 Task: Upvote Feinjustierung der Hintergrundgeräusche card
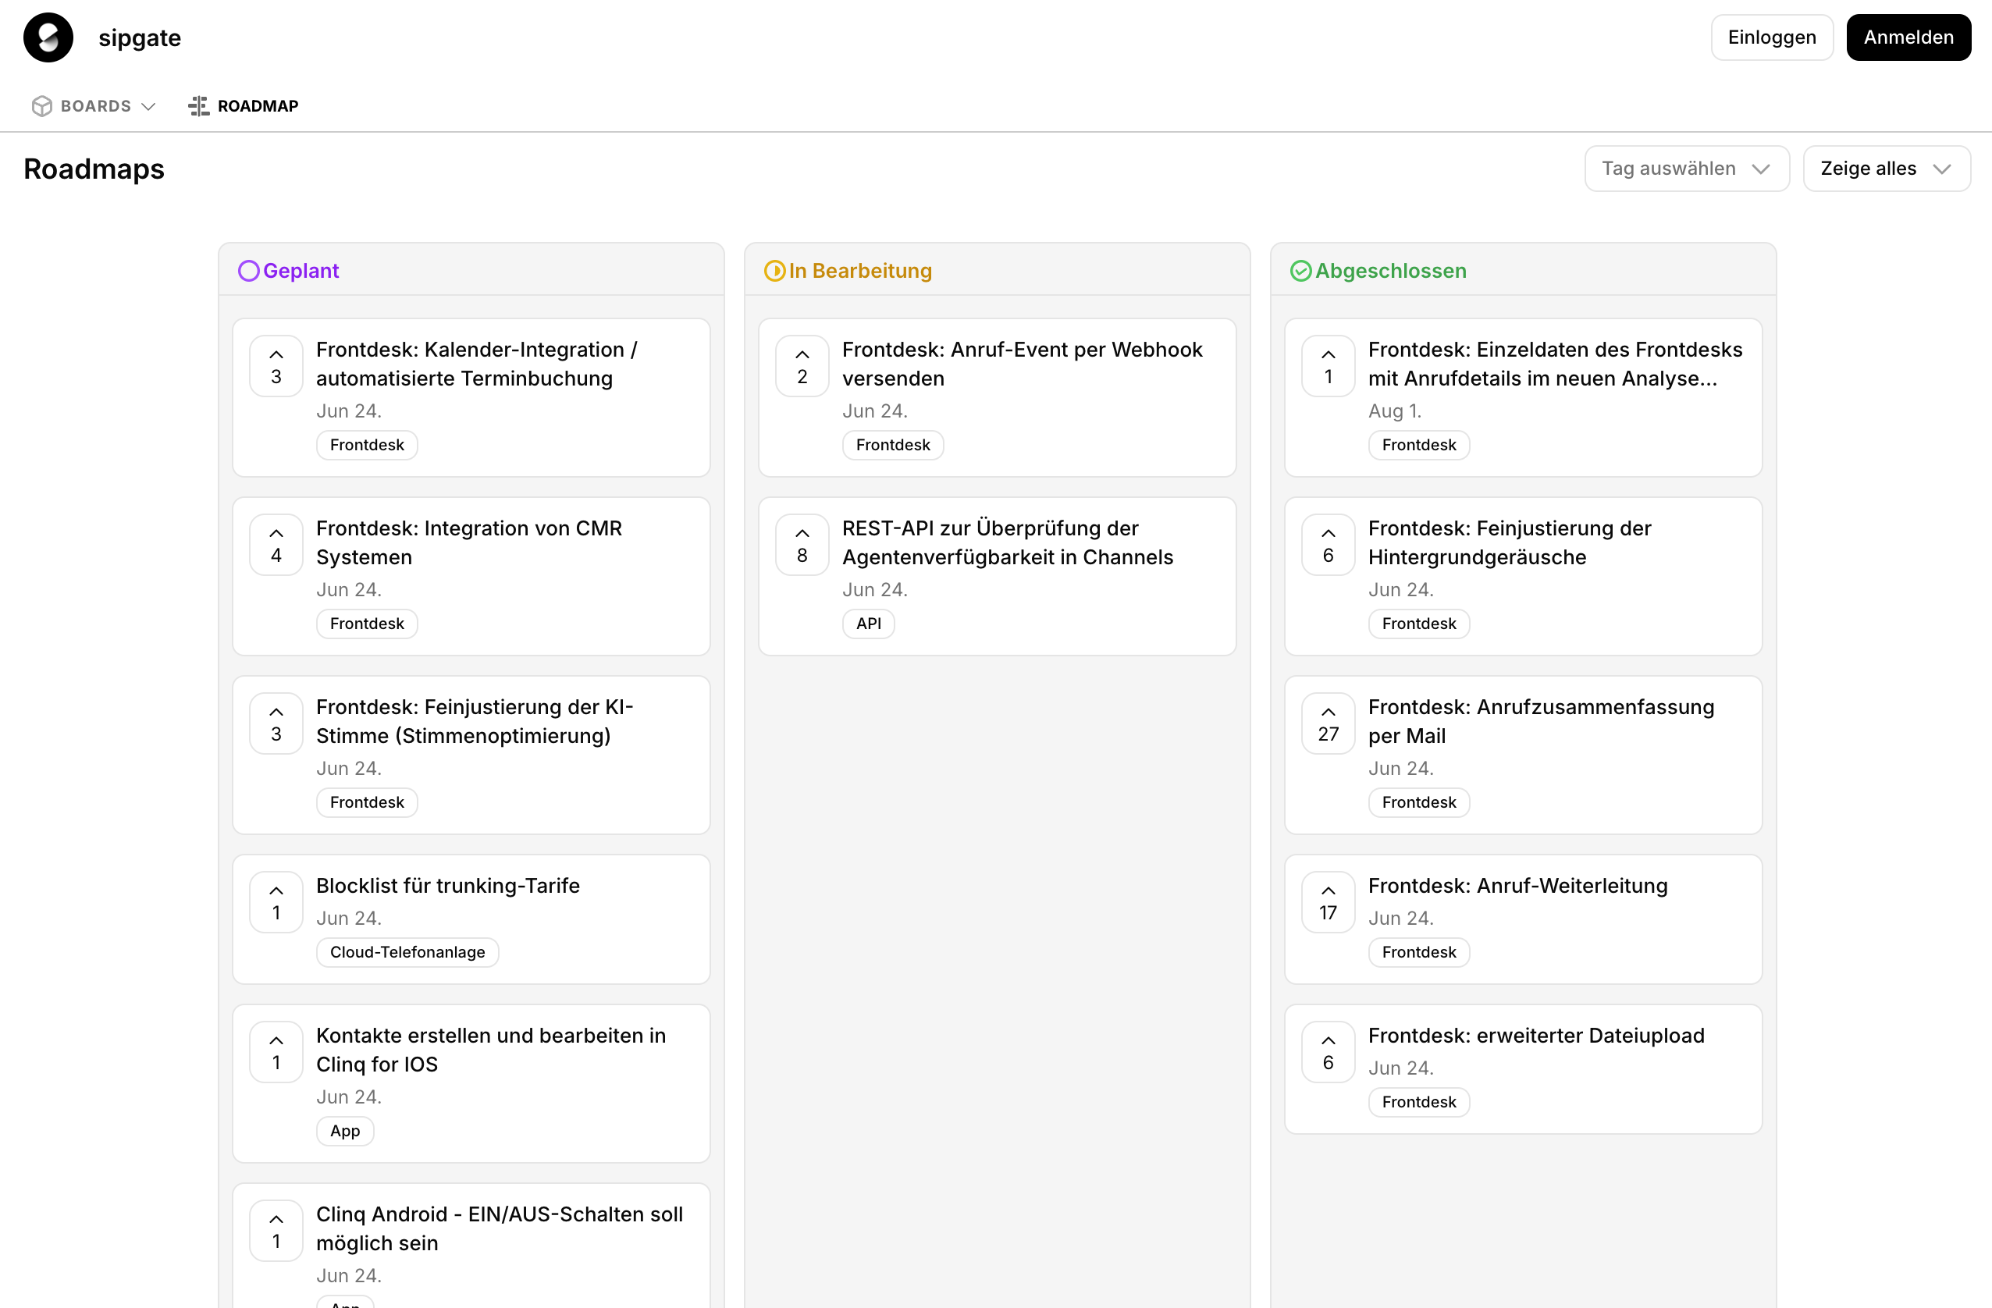pos(1328,545)
